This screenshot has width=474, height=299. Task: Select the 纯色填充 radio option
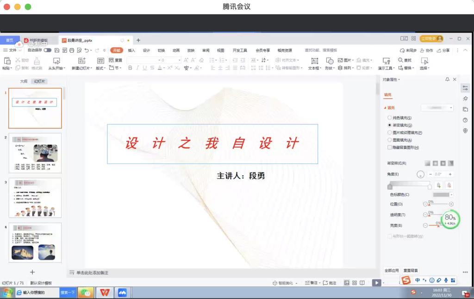pos(389,118)
